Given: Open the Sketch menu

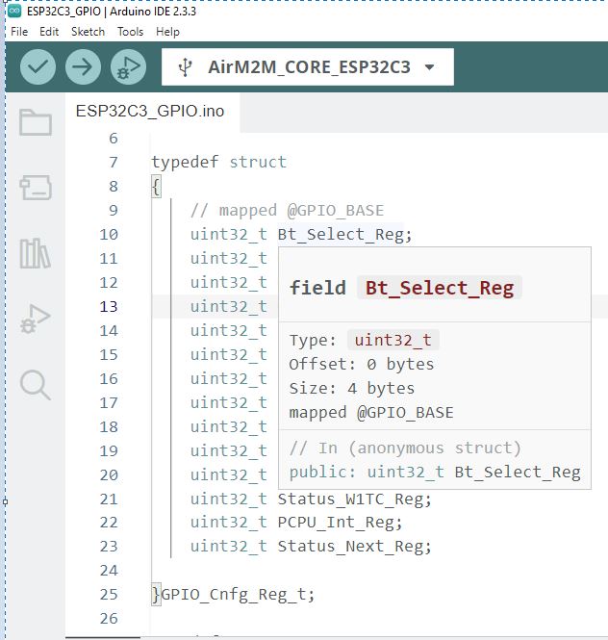Looking at the screenshot, I should (88, 32).
